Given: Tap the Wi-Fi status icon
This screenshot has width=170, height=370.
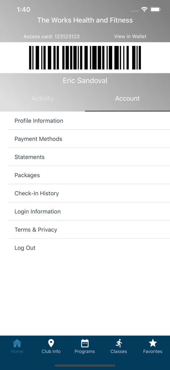Looking at the screenshot, I should [144, 10].
